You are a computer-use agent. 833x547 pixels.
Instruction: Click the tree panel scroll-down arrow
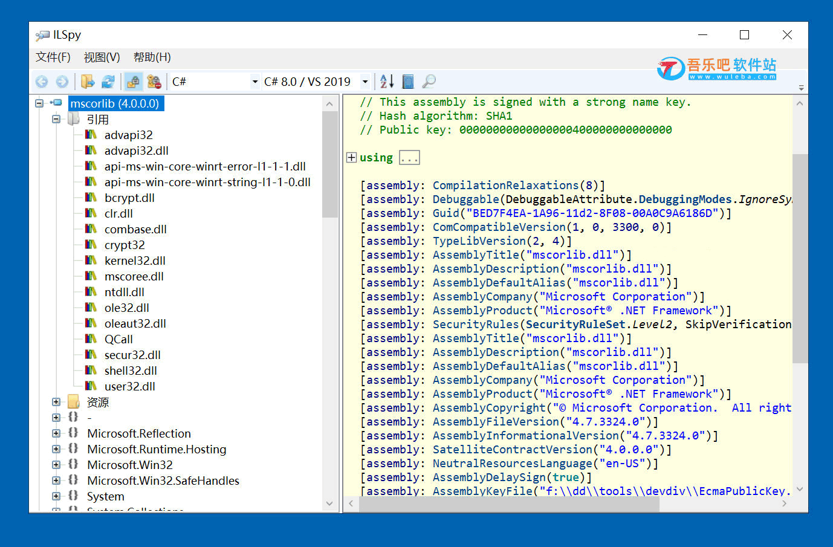pos(329,503)
